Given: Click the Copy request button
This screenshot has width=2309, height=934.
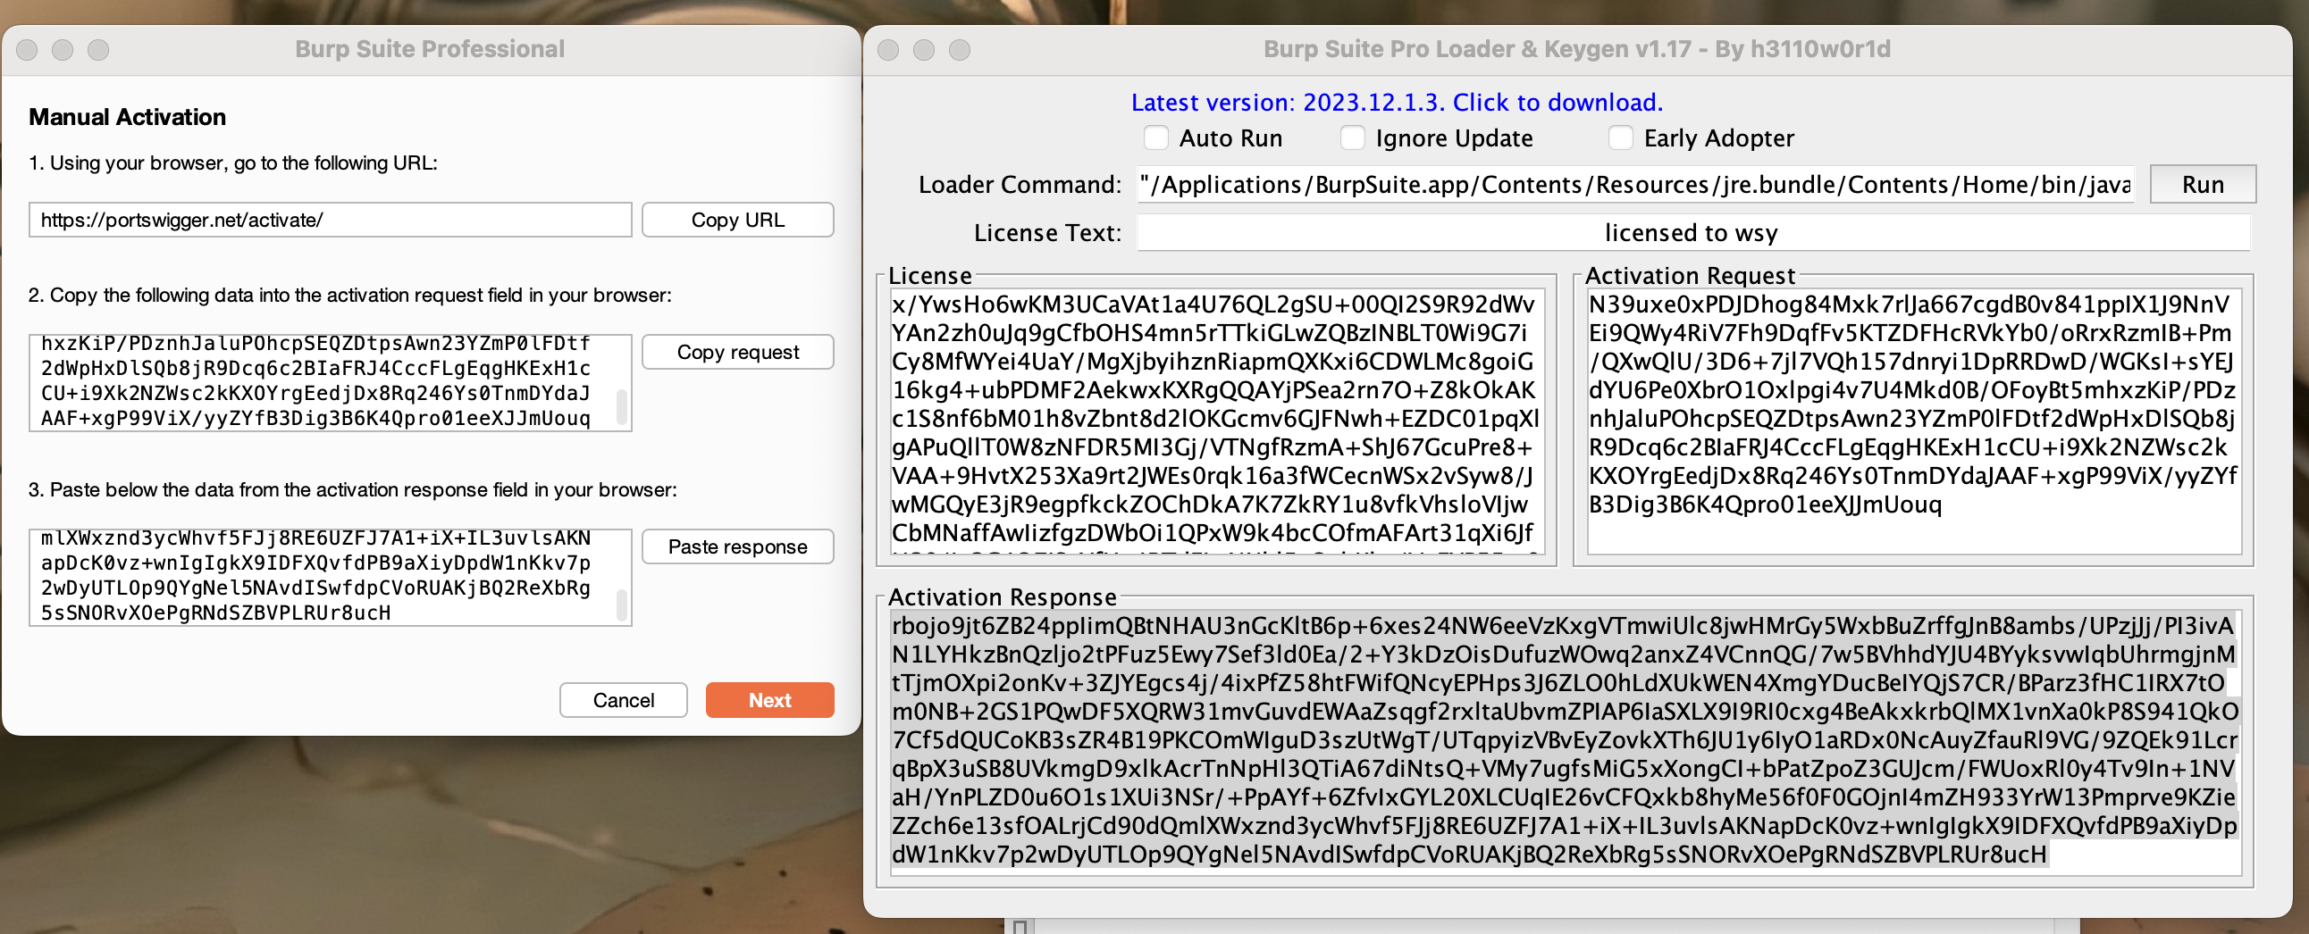Looking at the screenshot, I should tap(737, 352).
